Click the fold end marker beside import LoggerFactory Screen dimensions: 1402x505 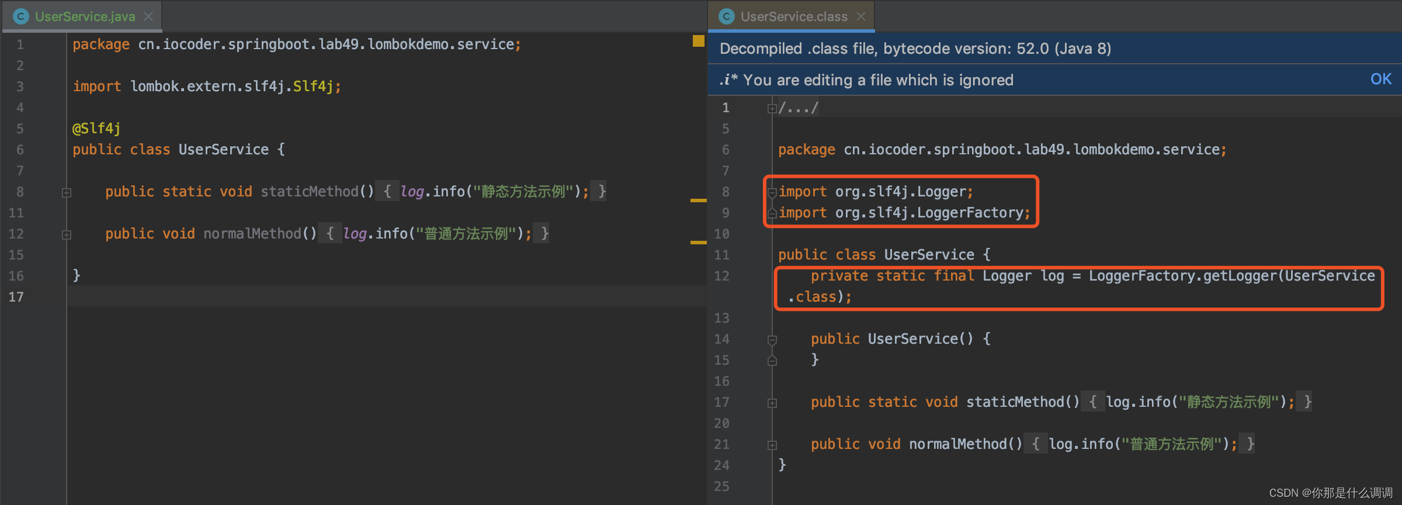772,213
